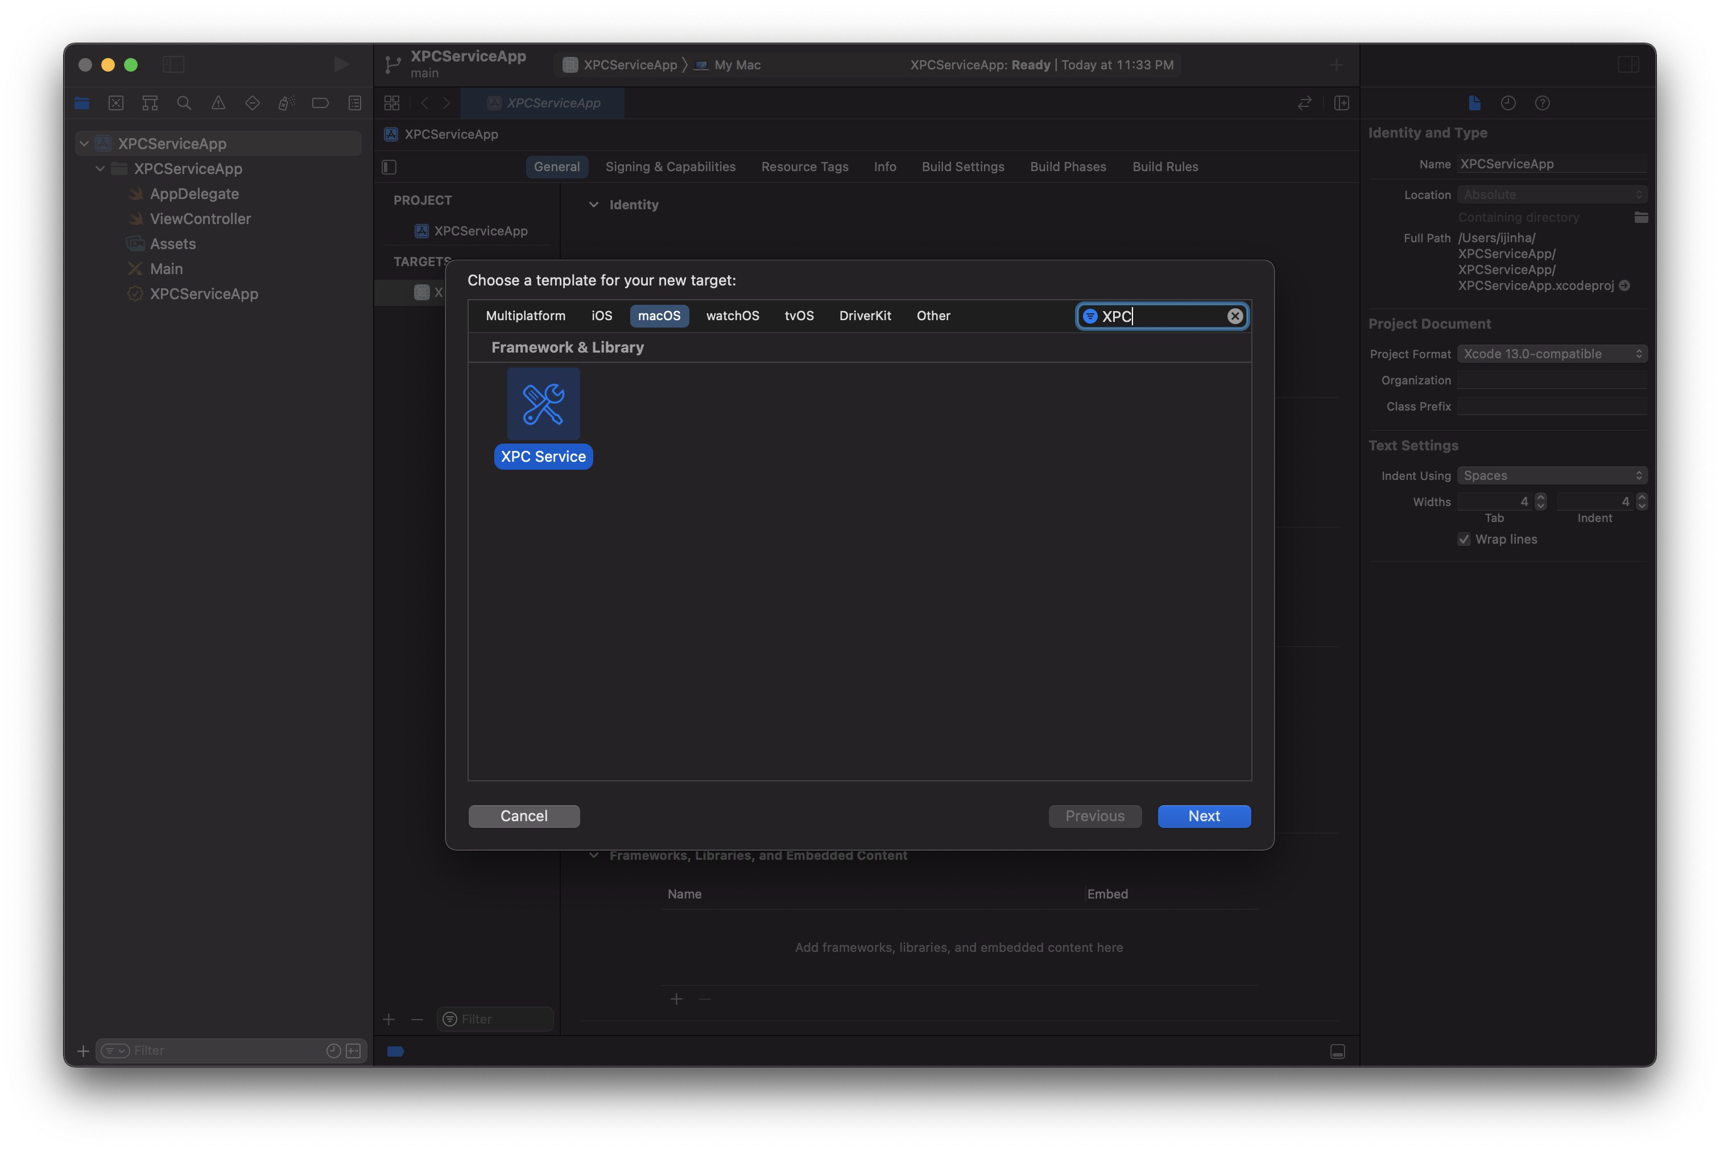
Task: Click the editor review swap-arrows icon
Action: tap(1304, 103)
